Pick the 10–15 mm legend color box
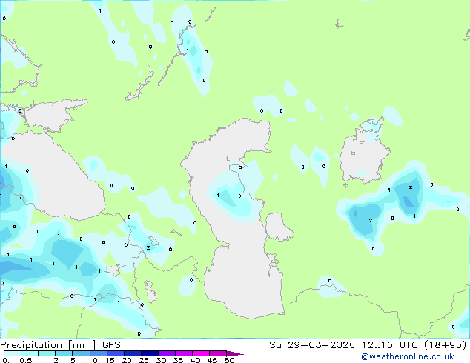470x363 pixels. 99,353
